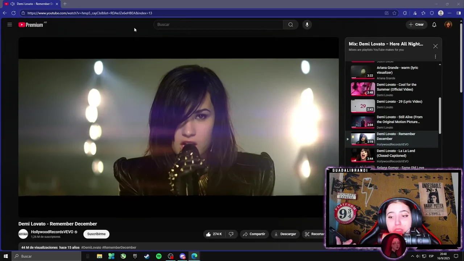This screenshot has height=261, width=464.
Task: Open the browser three-dot settings menu
Action: coord(449,13)
